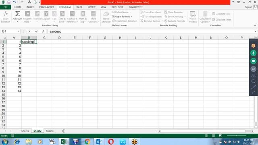The width and height of the screenshot is (258, 145).
Task: Switch to the PAGE LAYOUT tab
Action: tap(46, 7)
